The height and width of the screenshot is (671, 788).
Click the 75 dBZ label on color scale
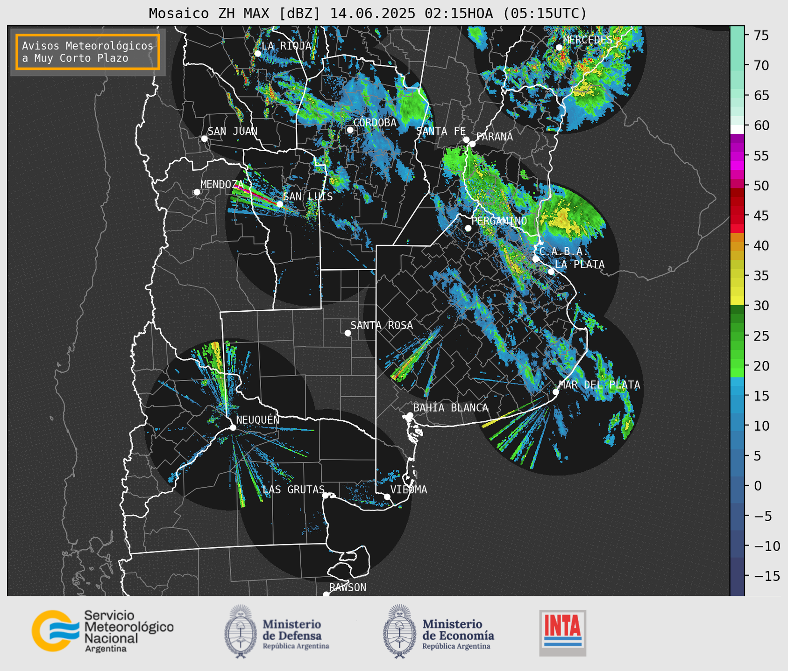pos(760,35)
